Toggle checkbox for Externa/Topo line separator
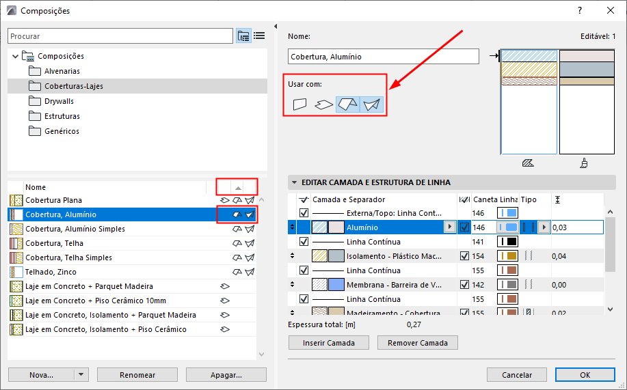 304,213
